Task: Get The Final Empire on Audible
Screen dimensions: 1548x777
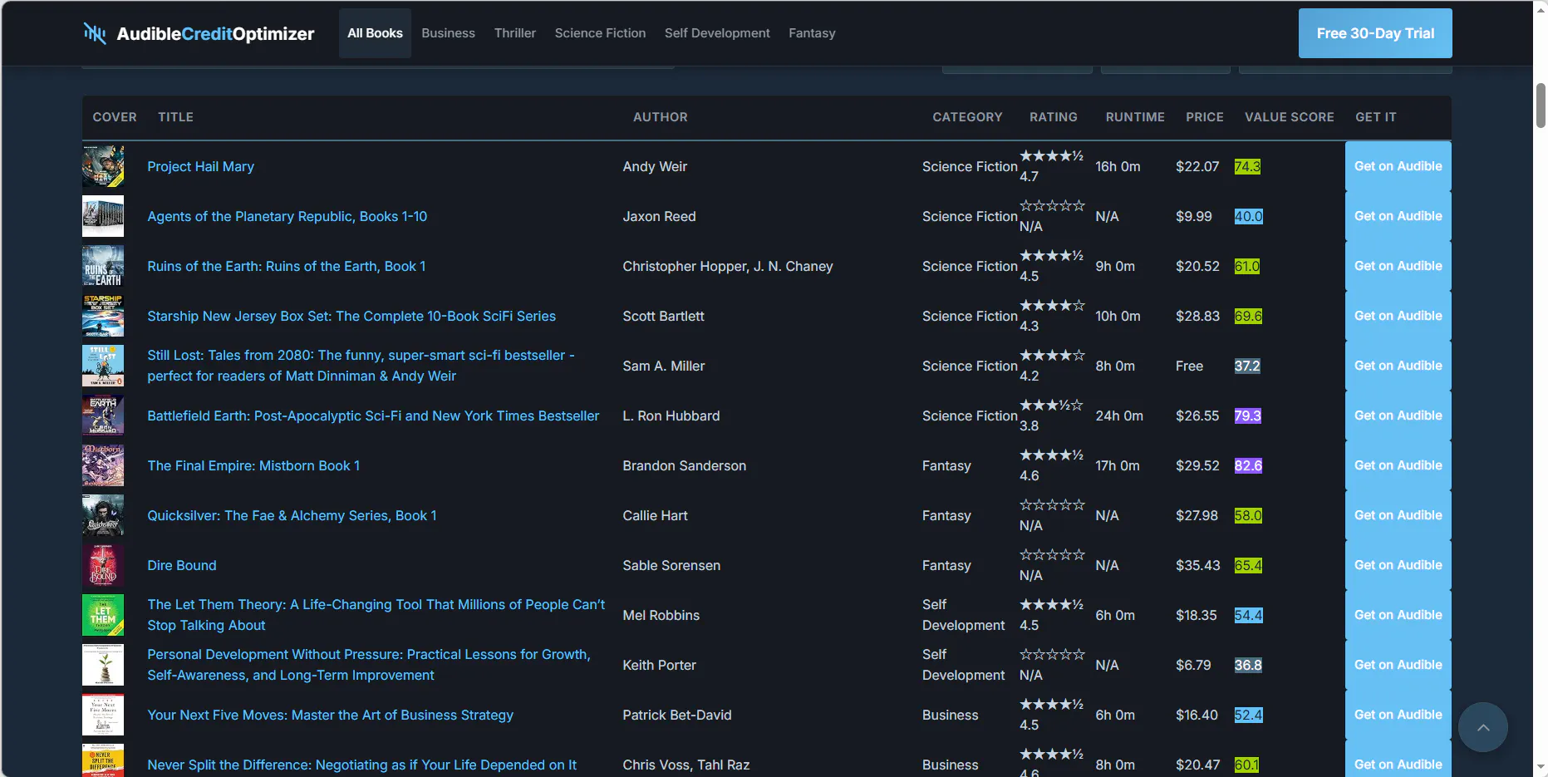Action: coord(1398,465)
